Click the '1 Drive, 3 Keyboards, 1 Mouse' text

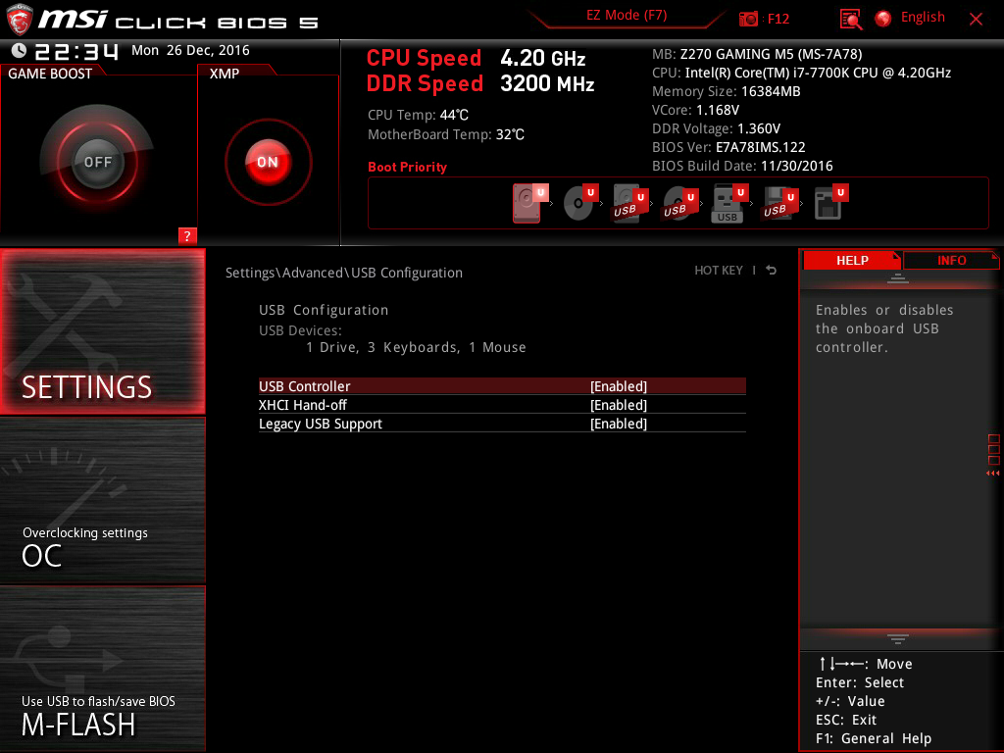click(x=416, y=347)
